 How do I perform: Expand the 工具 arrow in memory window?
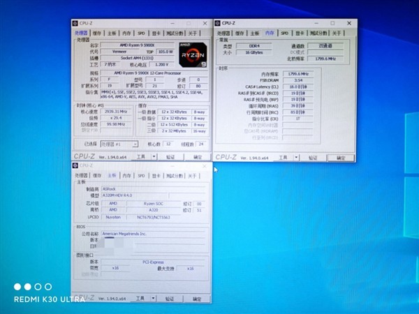pos(296,157)
